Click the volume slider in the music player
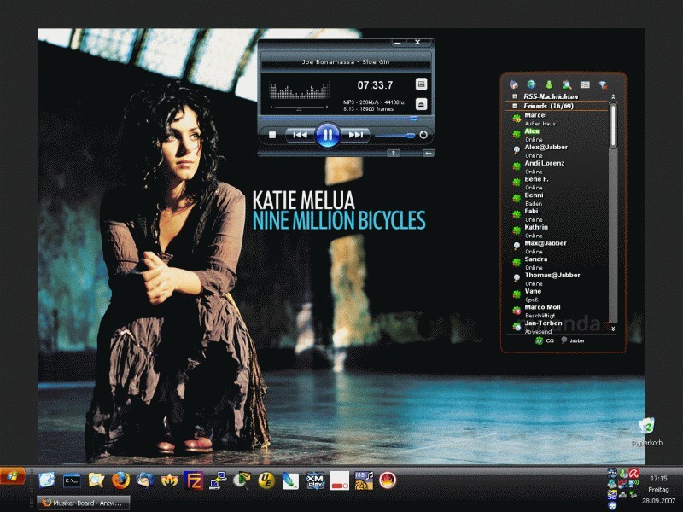 pos(395,136)
